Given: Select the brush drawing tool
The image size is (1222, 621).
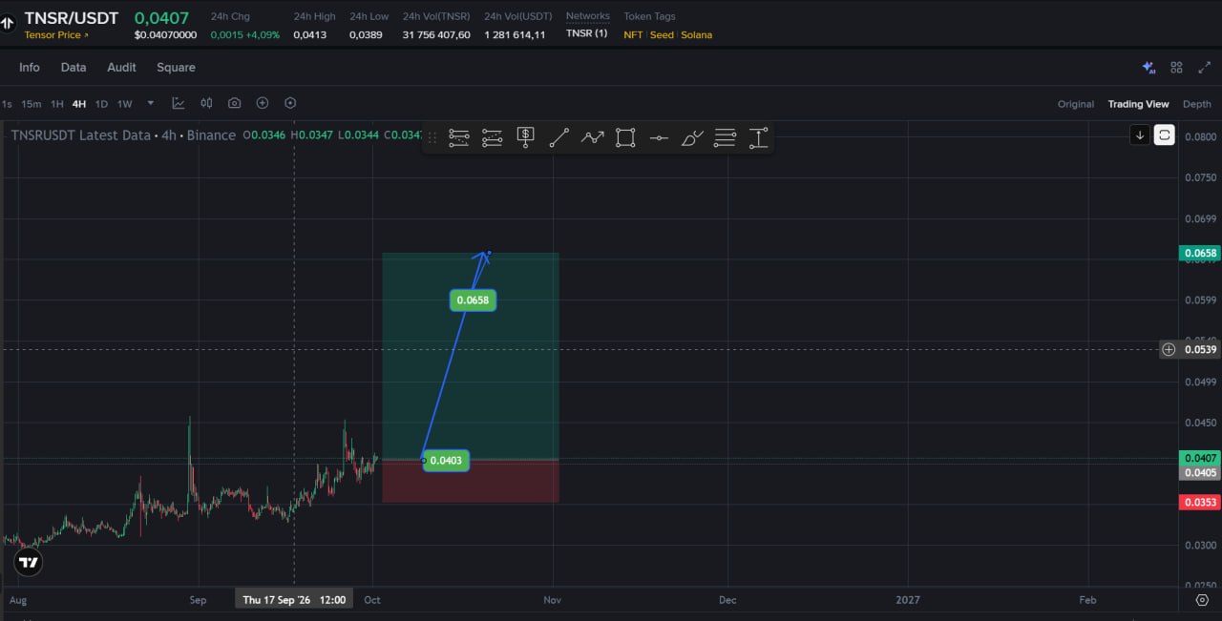Looking at the screenshot, I should pyautogui.click(x=692, y=137).
